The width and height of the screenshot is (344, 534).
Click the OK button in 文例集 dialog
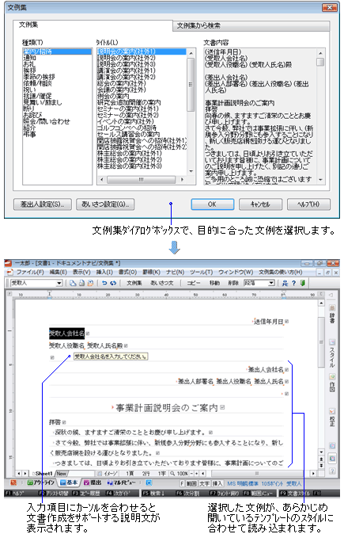coord(212,204)
